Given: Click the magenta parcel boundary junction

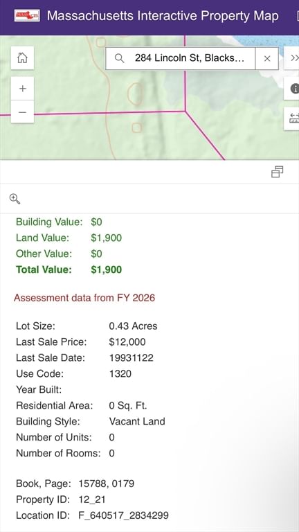Looking at the screenshot, I should [185, 111].
